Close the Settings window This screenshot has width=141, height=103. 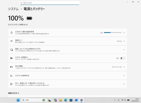[138, 2]
